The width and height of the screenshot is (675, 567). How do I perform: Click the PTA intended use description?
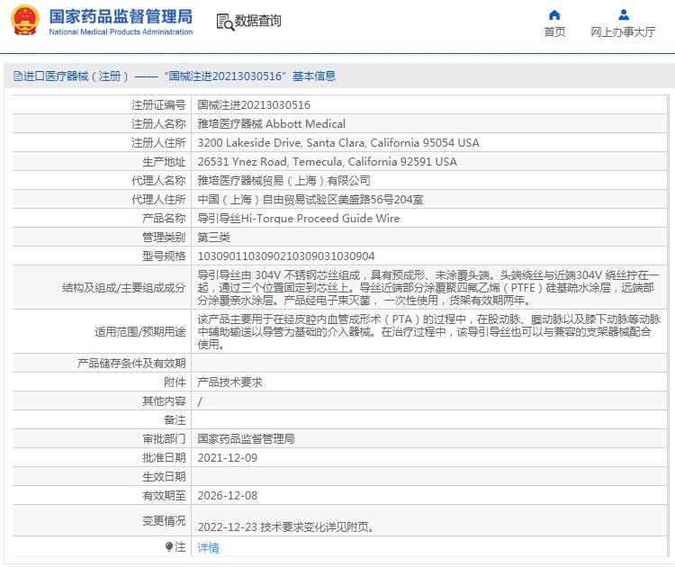point(428,332)
